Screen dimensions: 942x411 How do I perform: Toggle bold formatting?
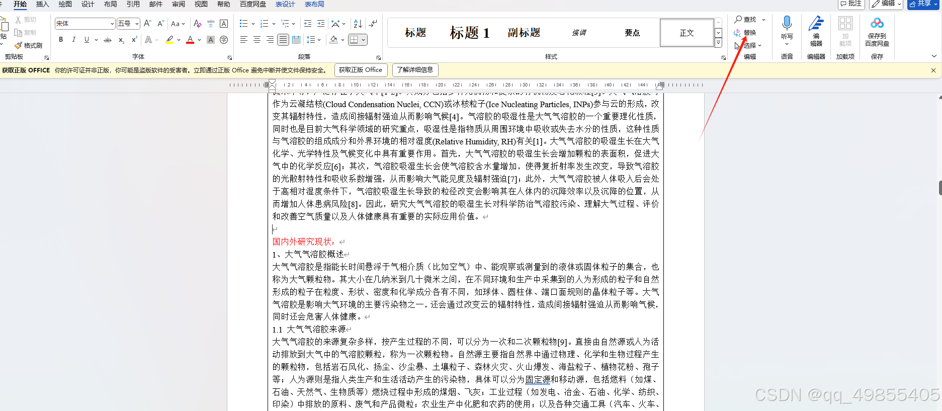tap(61, 40)
